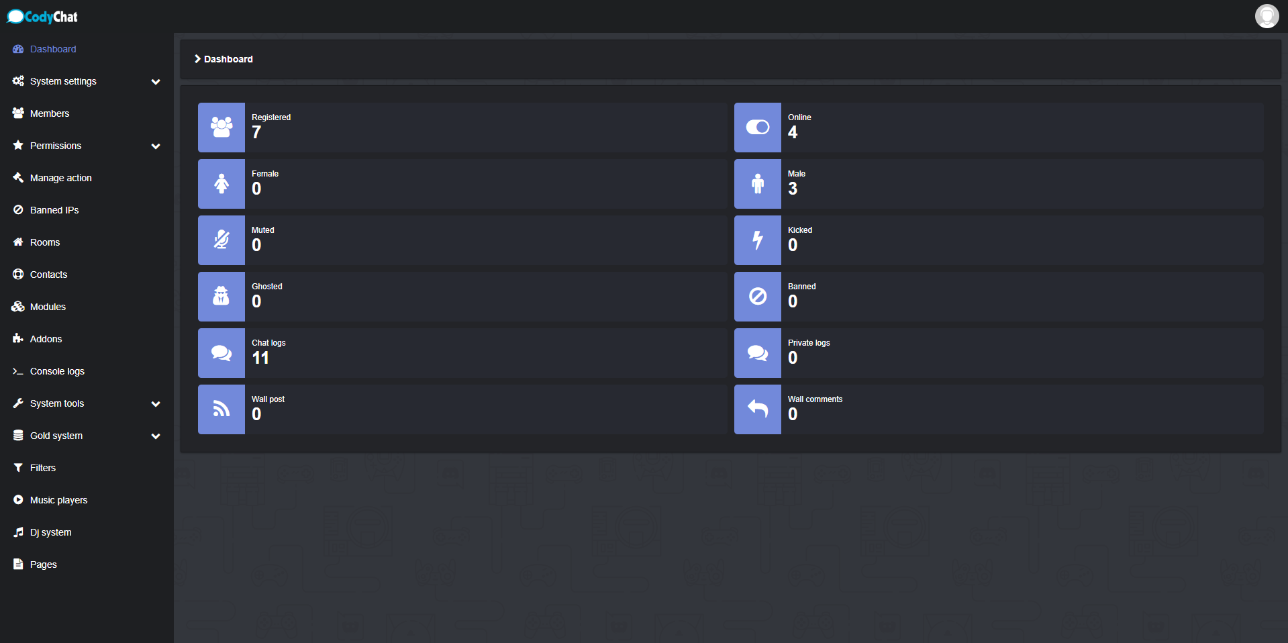The width and height of the screenshot is (1288, 643).
Task: Click the Online toggle switch icon
Action: pyautogui.click(x=758, y=128)
